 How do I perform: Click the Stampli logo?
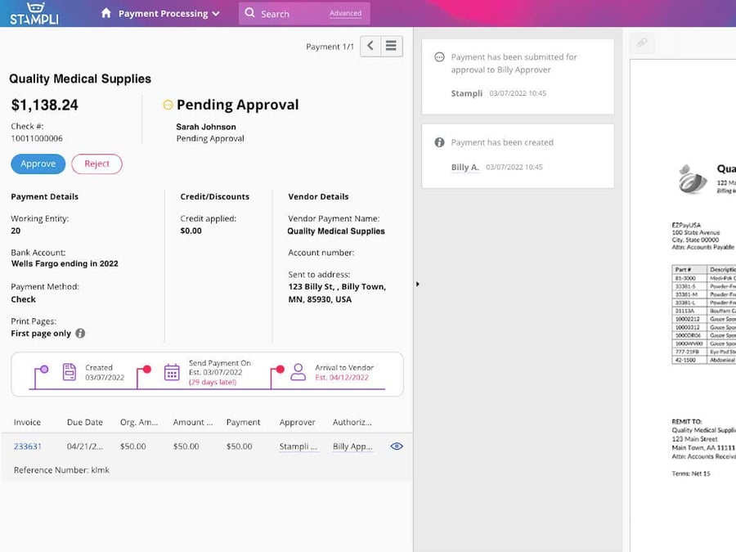pos(34,14)
